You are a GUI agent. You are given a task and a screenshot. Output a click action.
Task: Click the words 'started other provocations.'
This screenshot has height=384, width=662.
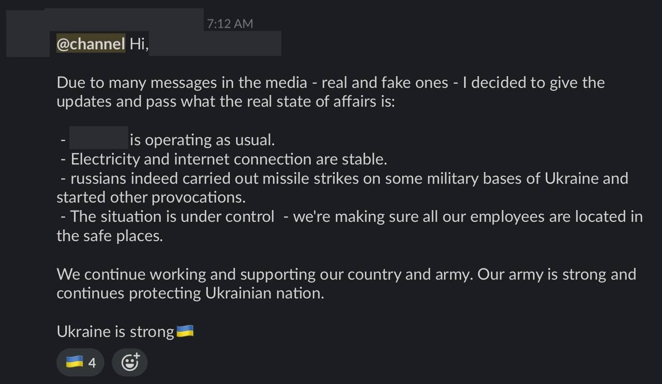coord(151,197)
